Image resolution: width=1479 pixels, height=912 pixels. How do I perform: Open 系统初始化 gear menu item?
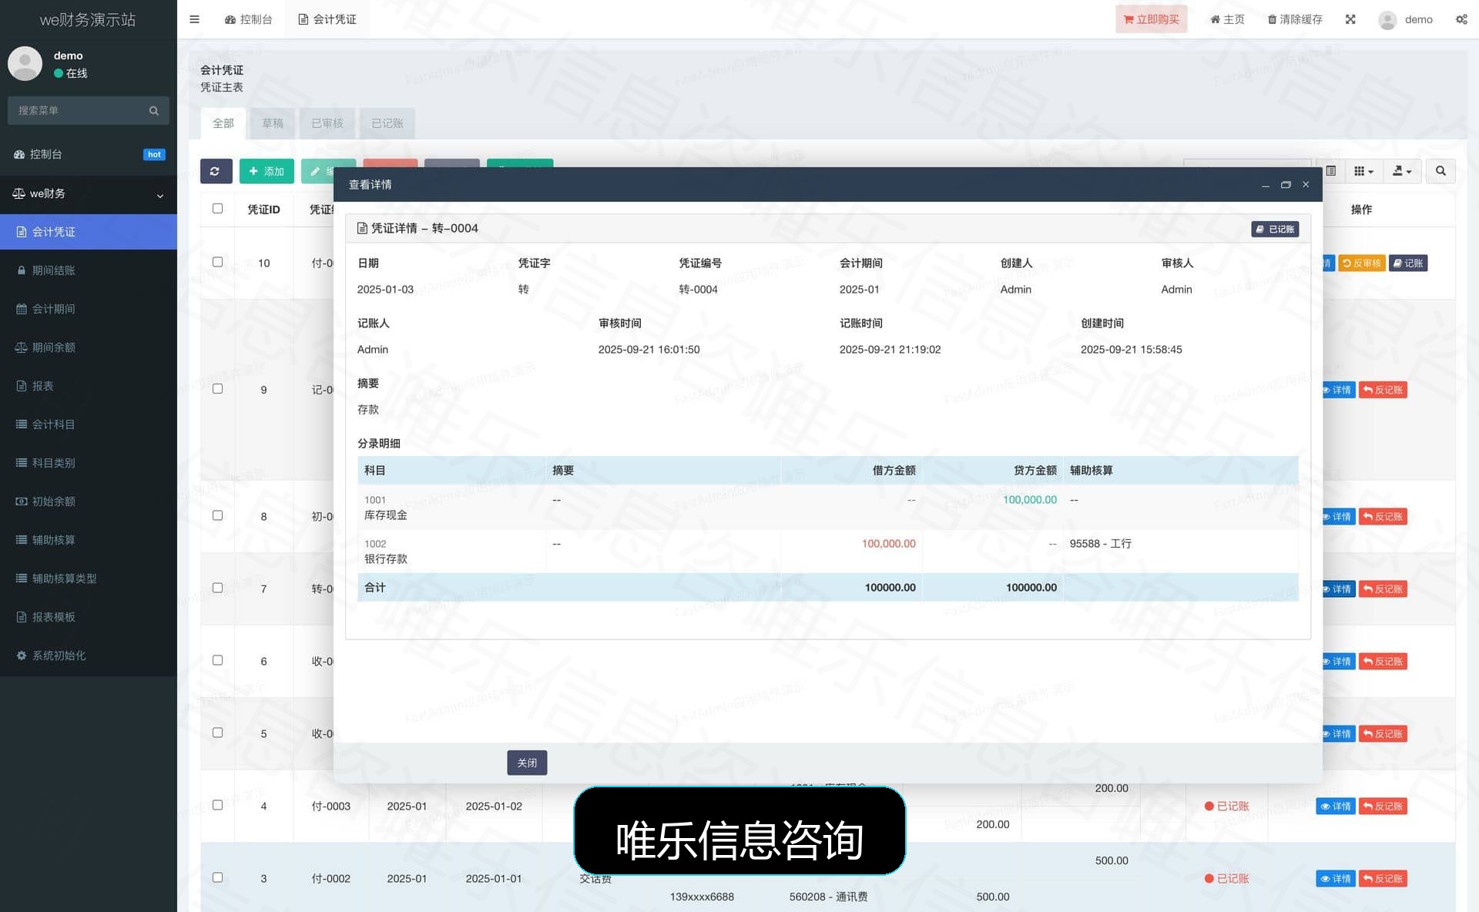tap(89, 655)
